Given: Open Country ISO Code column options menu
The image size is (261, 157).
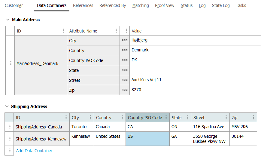Looking at the screenshot, I should click(x=166, y=117).
